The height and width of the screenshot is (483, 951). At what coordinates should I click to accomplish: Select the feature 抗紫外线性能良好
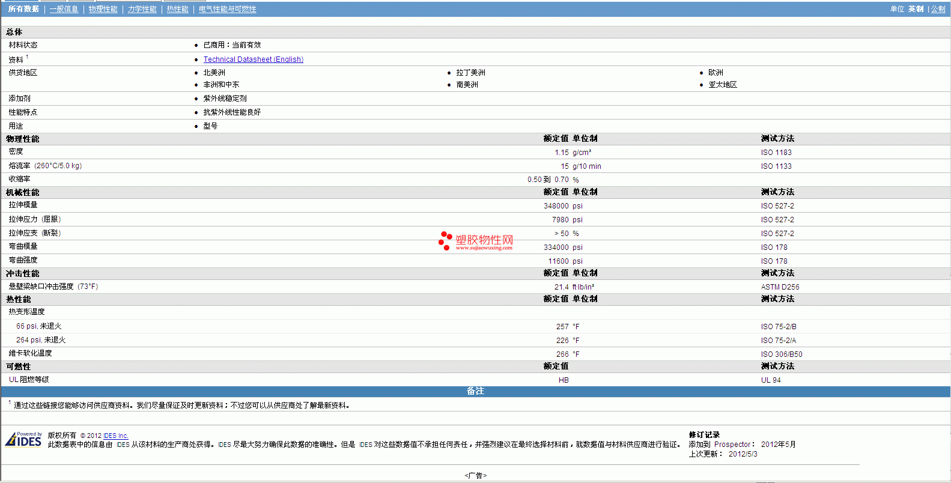232,112
